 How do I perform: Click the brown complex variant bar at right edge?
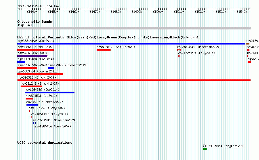pyautogui.click(x=248, y=44)
